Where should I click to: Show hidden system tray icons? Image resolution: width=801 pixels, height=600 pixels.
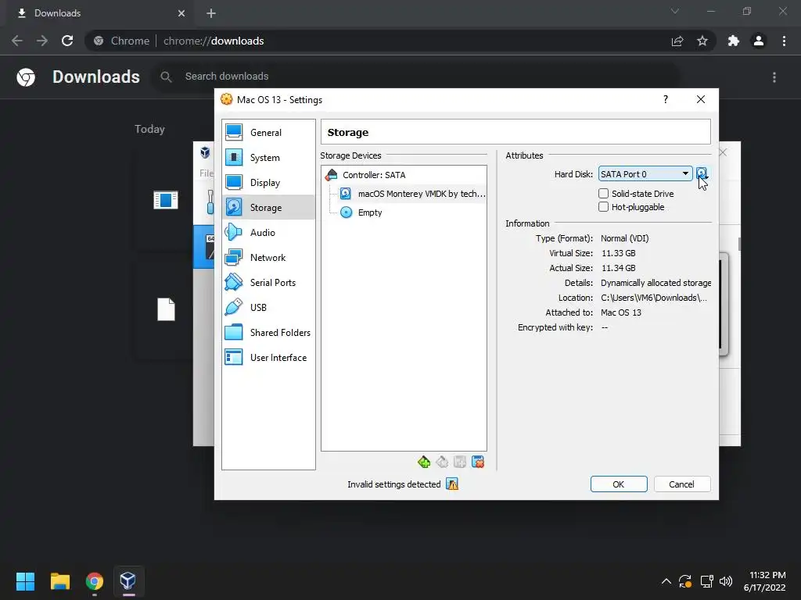[x=666, y=581]
